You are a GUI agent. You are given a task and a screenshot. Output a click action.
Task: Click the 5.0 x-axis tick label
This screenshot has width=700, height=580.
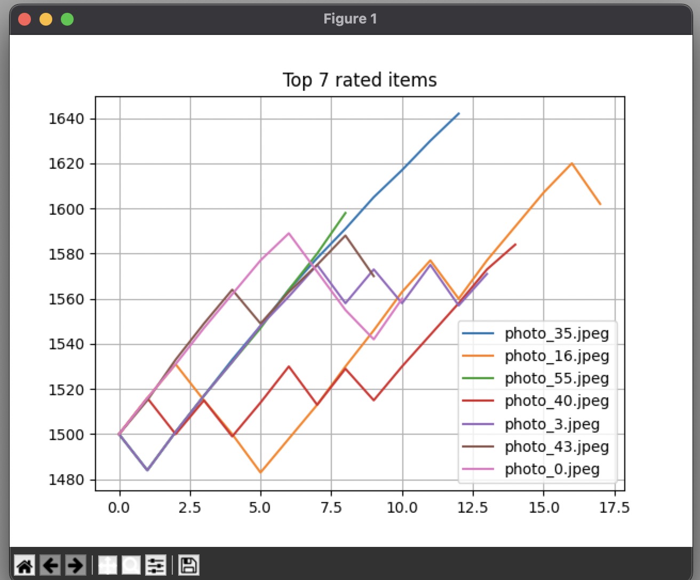tap(260, 507)
